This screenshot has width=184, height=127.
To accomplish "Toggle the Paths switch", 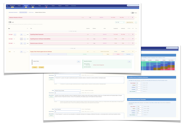I will tap(132, 13).
